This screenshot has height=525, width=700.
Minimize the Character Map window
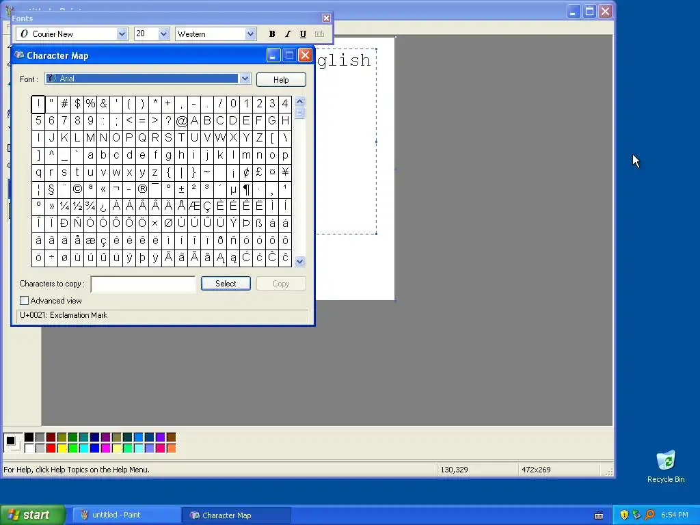(273, 55)
